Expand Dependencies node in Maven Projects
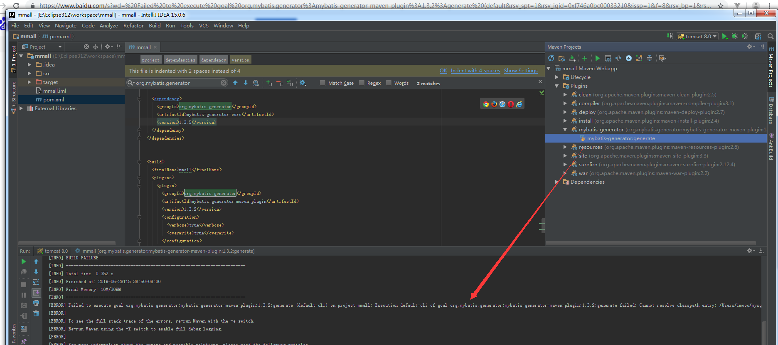 coord(557,182)
